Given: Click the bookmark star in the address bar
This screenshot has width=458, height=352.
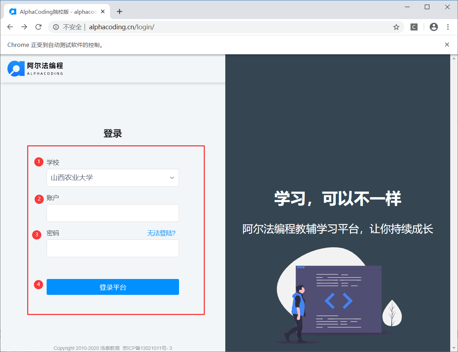Looking at the screenshot, I should click(396, 27).
